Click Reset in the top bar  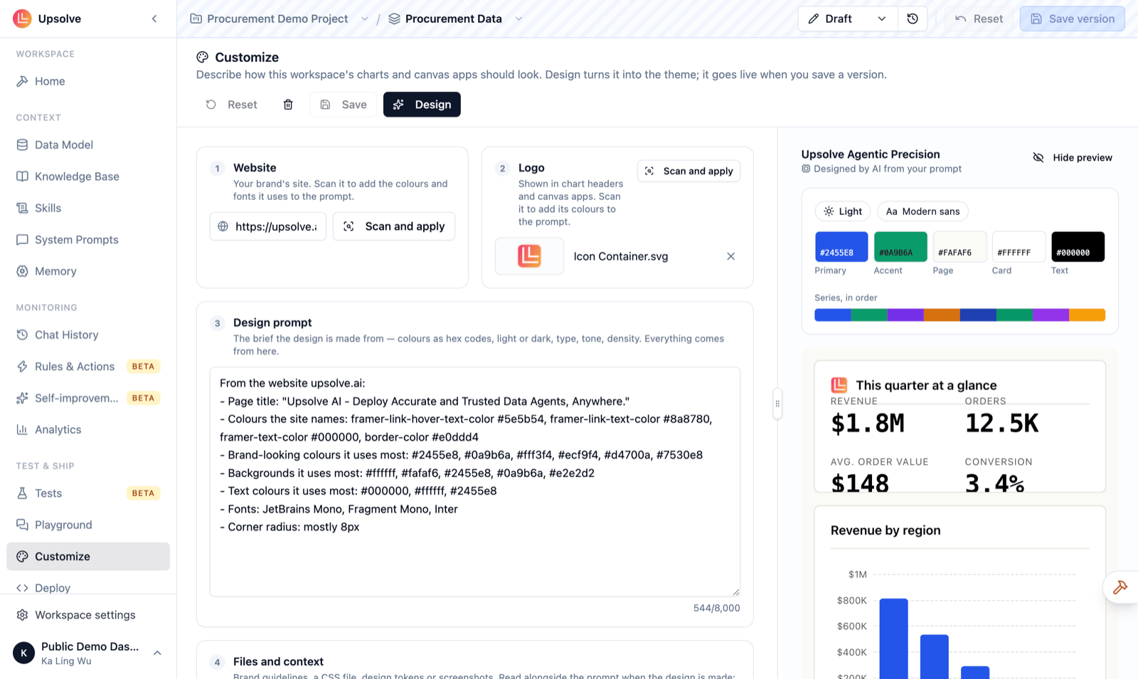pyautogui.click(x=979, y=19)
